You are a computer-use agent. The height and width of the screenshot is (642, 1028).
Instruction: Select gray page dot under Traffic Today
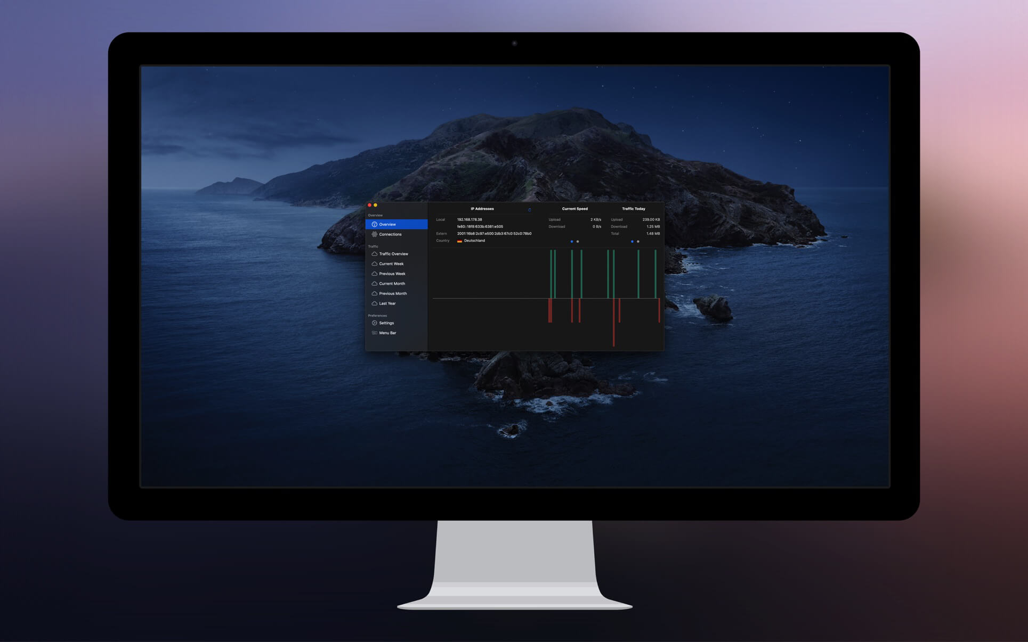tap(638, 242)
